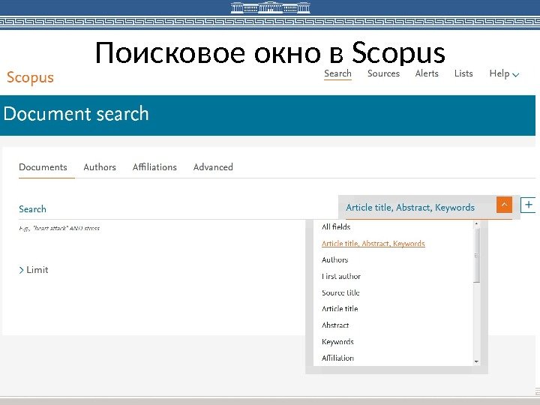
Task: Click the dropdown scrollbar up arrow
Action: pyautogui.click(x=477, y=223)
